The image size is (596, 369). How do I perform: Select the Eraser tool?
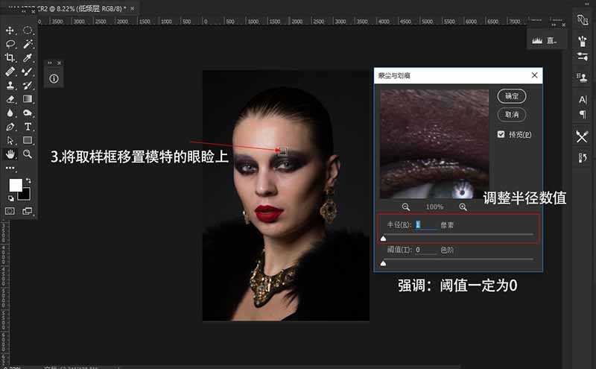pos(10,98)
